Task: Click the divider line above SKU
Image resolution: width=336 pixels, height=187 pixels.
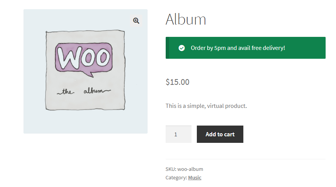Action: (246, 159)
